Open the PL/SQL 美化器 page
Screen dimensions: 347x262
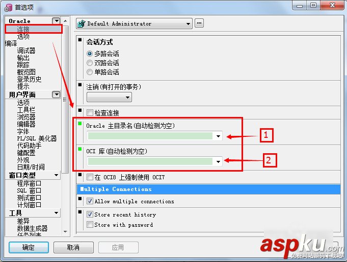37,138
